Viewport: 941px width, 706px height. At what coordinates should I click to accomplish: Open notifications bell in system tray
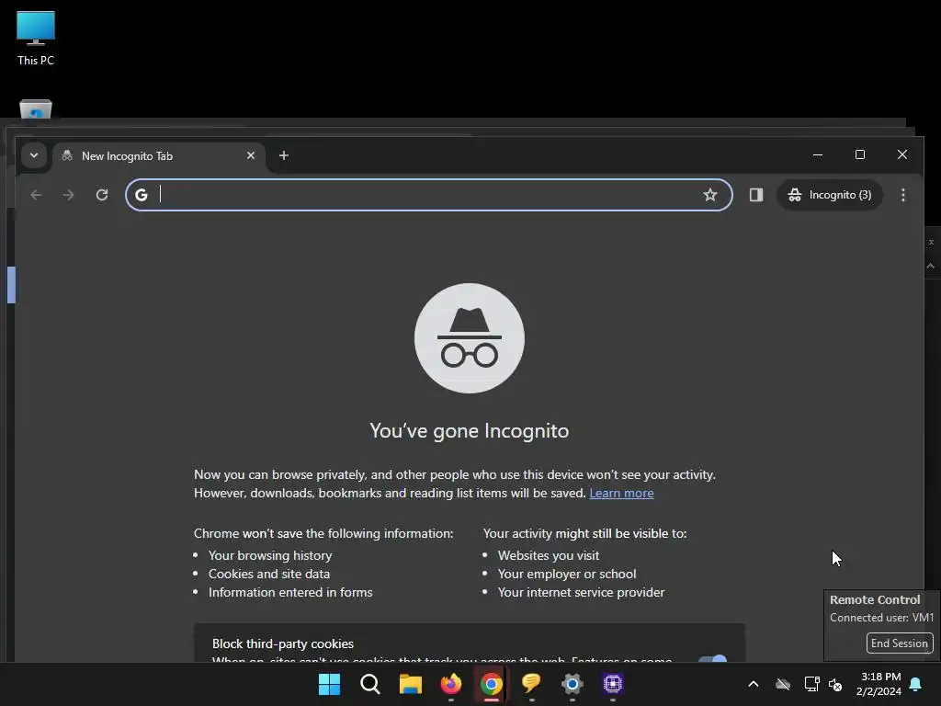[916, 684]
